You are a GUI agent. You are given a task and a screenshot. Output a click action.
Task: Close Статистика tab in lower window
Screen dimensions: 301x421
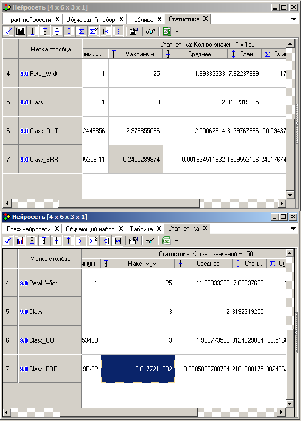pos(205,228)
